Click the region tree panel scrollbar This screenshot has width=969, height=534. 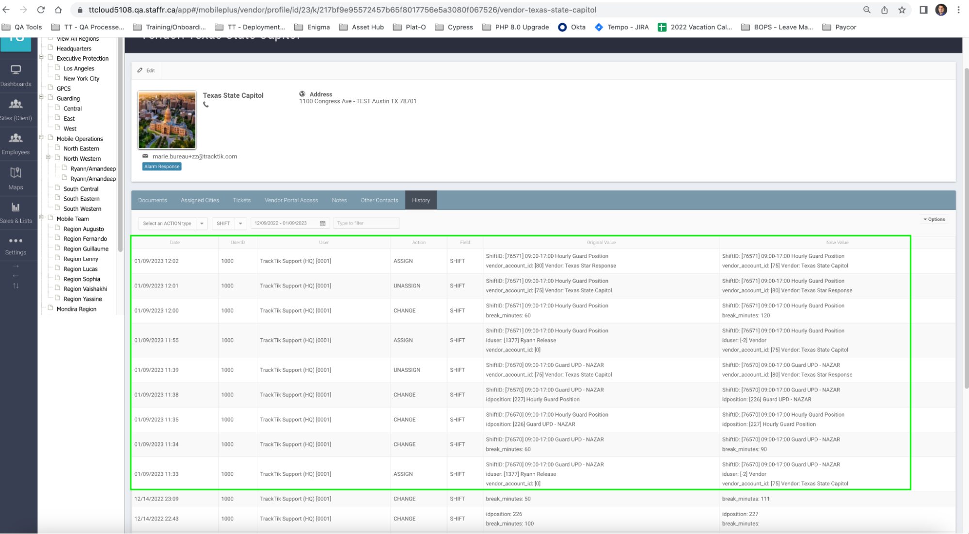[120, 145]
